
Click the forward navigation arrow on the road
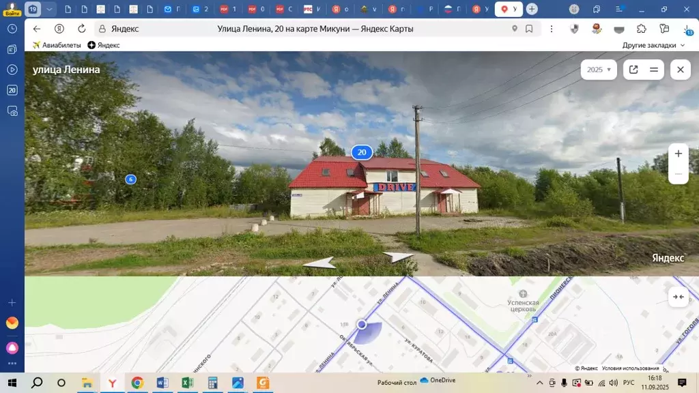pos(398,258)
